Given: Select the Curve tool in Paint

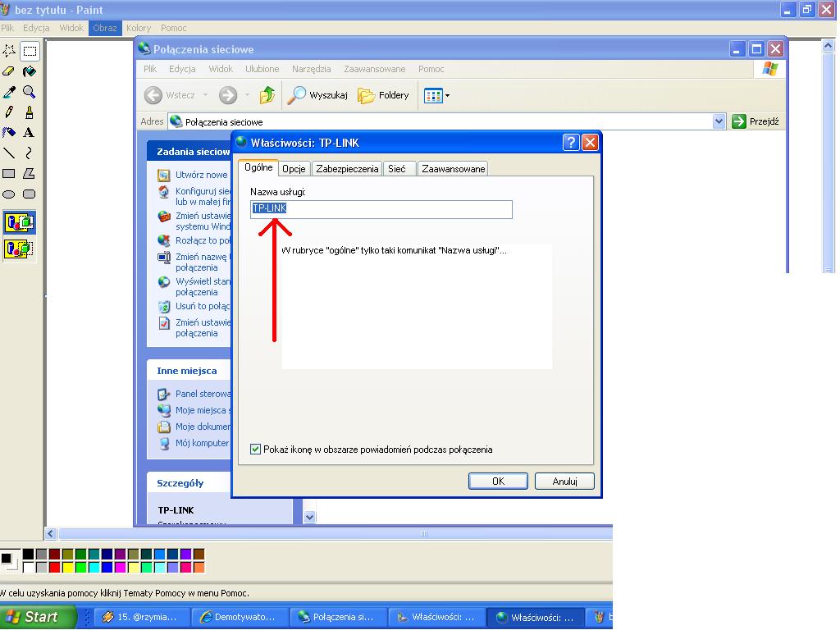Looking at the screenshot, I should coord(30,153).
